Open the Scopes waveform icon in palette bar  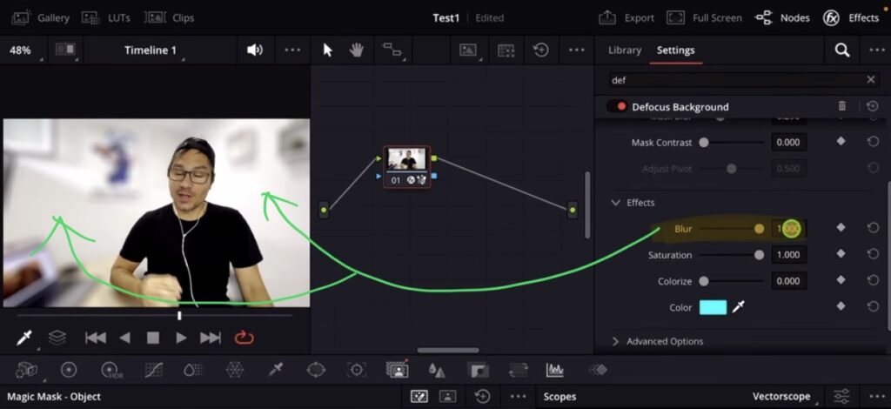coord(554,370)
